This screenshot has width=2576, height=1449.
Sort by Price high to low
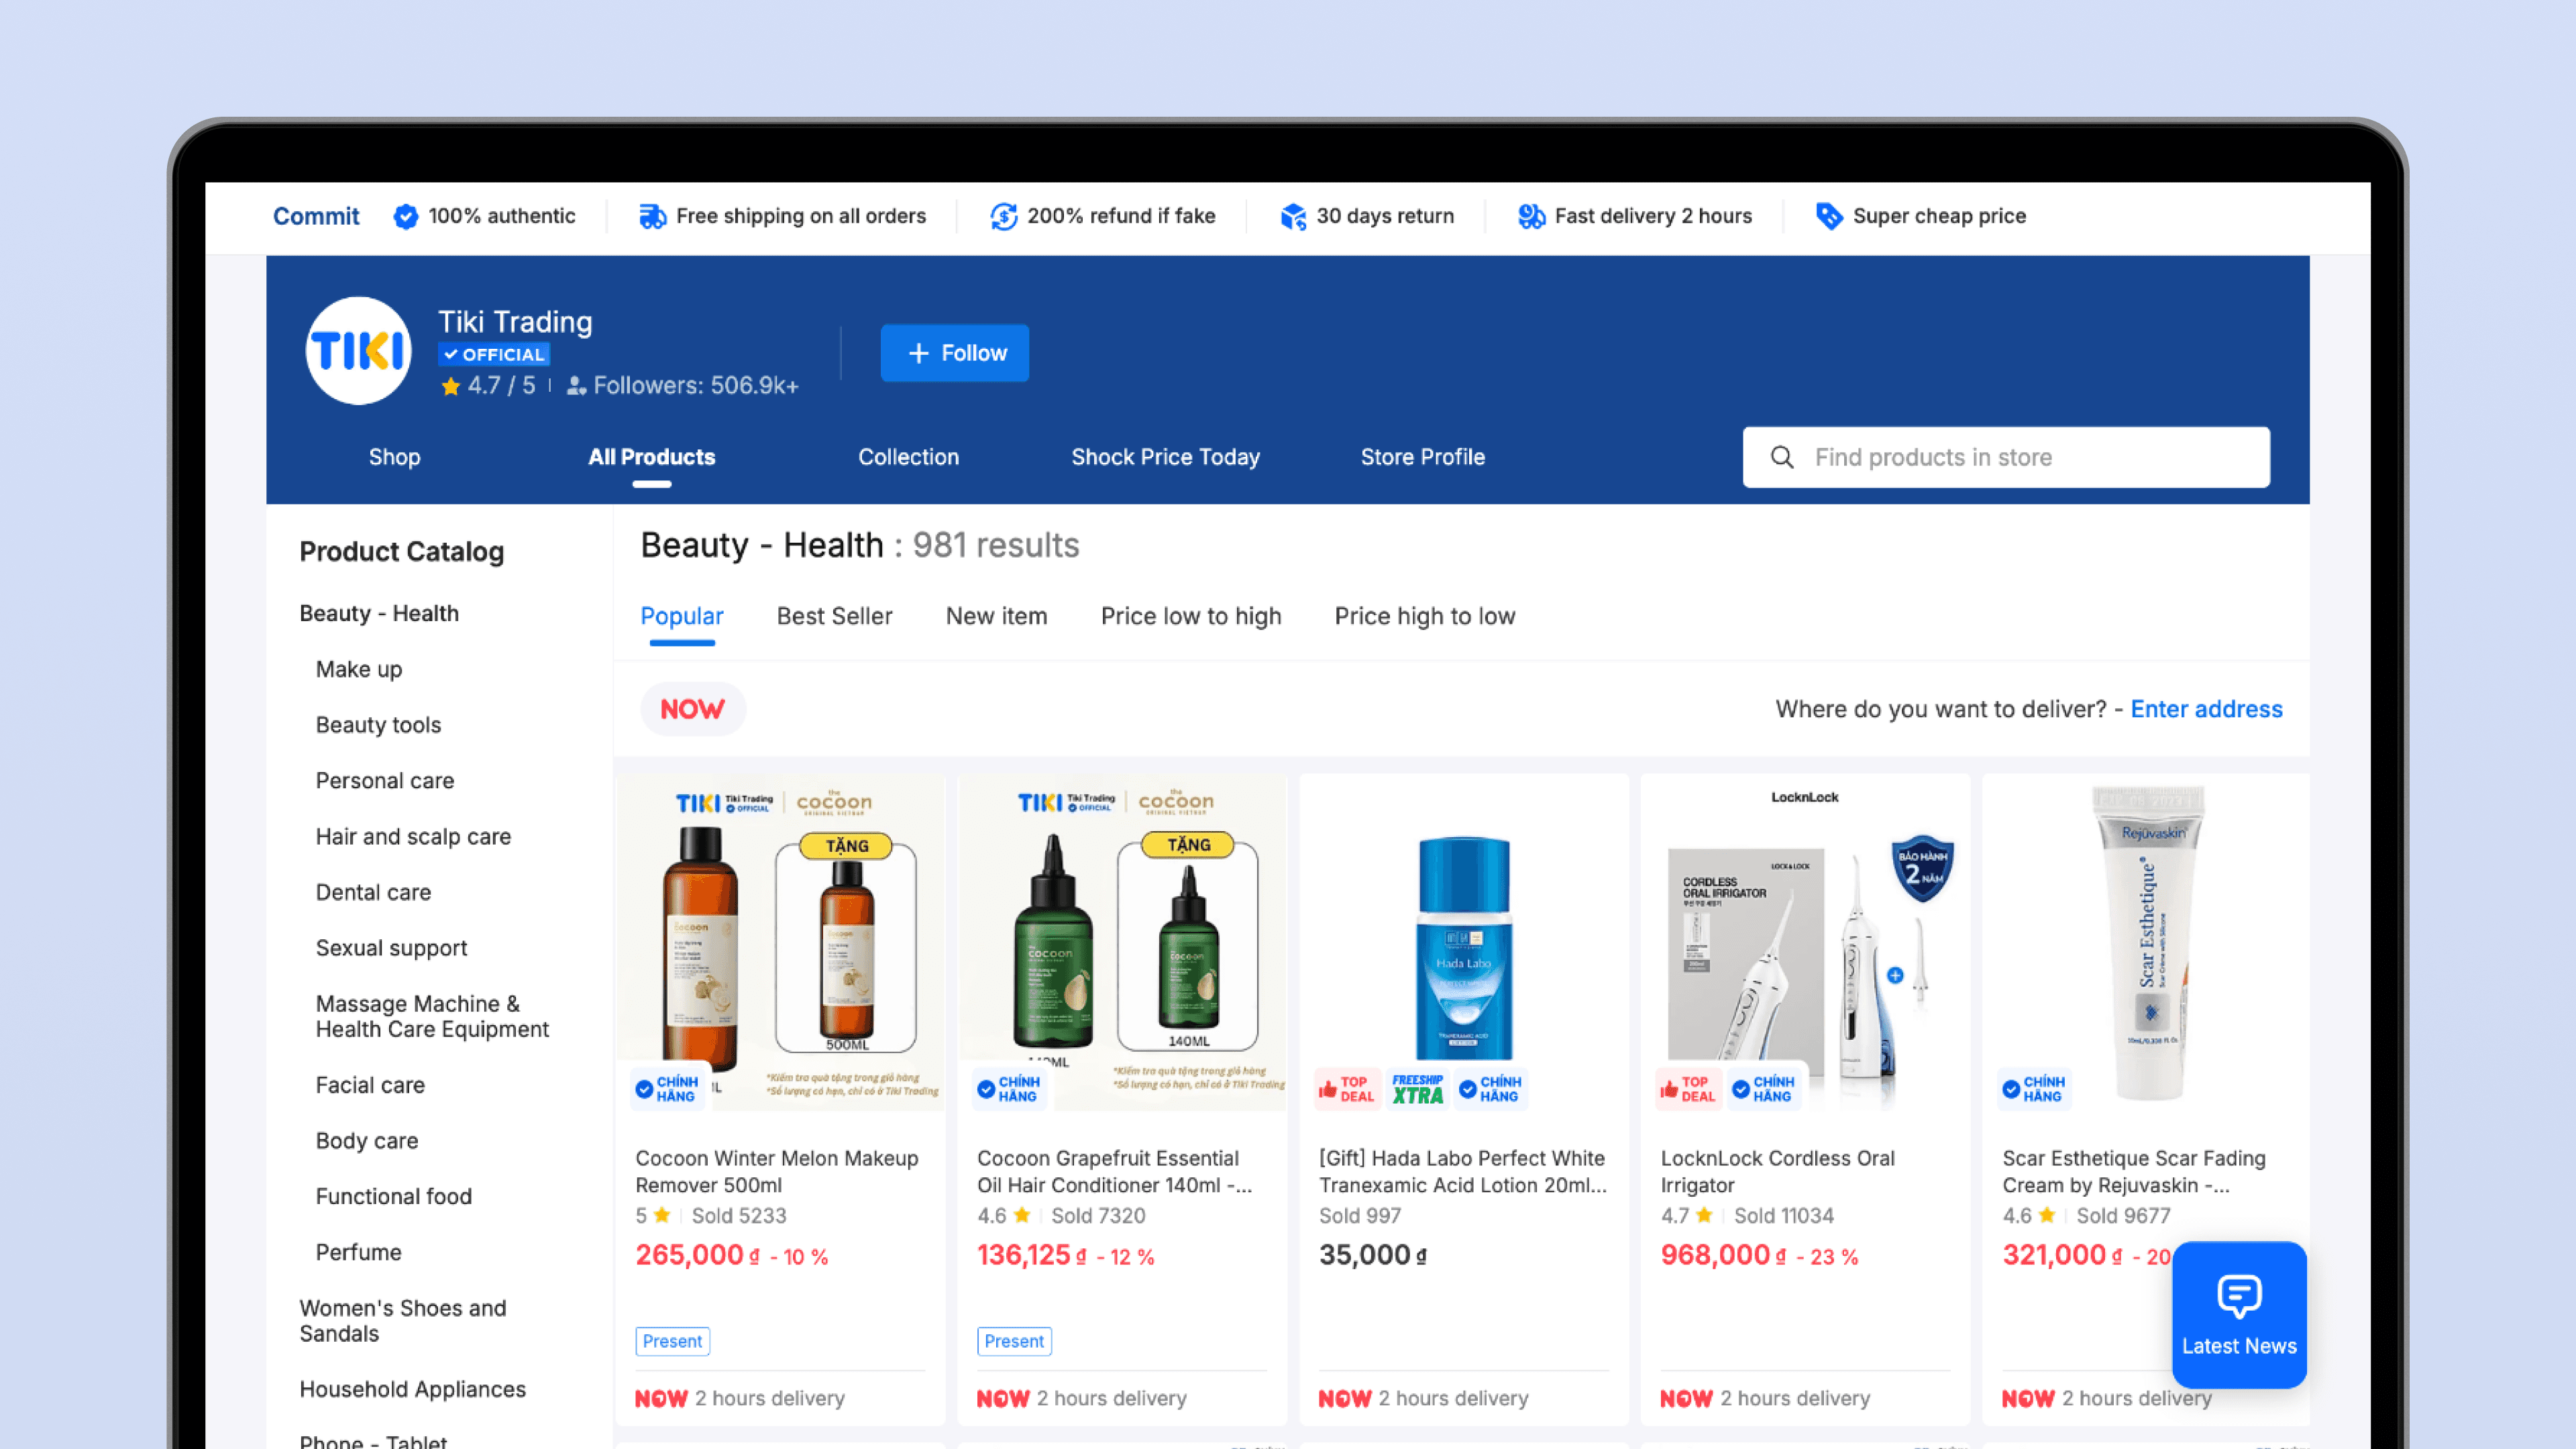point(1425,616)
